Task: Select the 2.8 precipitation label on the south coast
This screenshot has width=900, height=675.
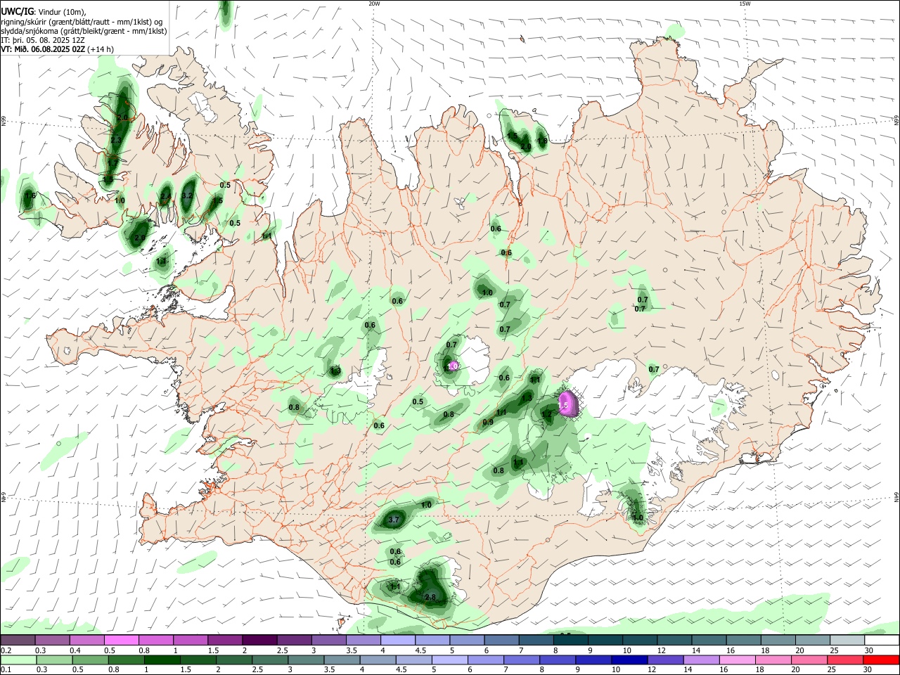Action: click(x=431, y=597)
